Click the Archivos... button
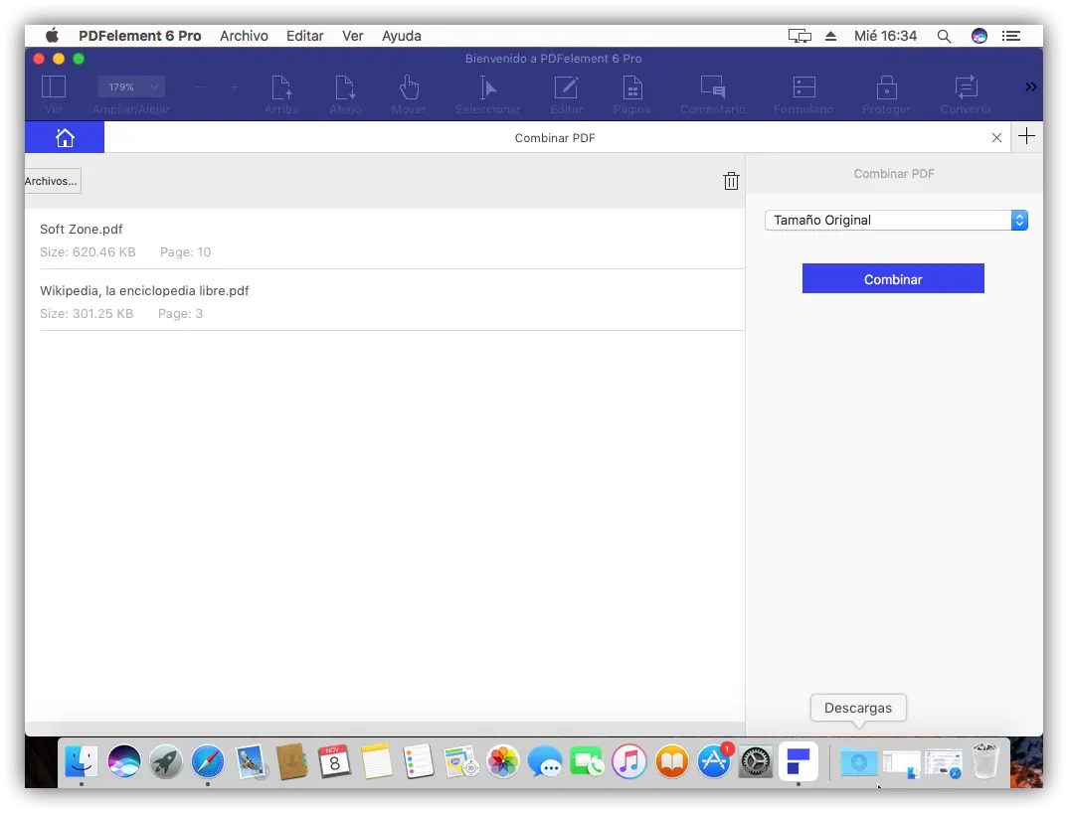Viewport: 1068px width, 813px height. [x=53, y=181]
